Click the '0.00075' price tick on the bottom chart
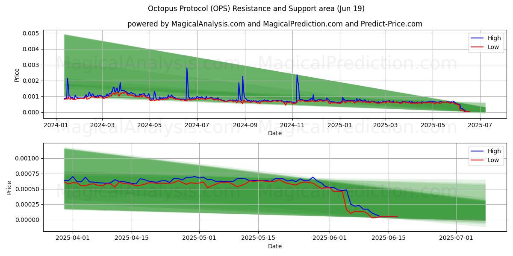513x256 pixels. 27,174
